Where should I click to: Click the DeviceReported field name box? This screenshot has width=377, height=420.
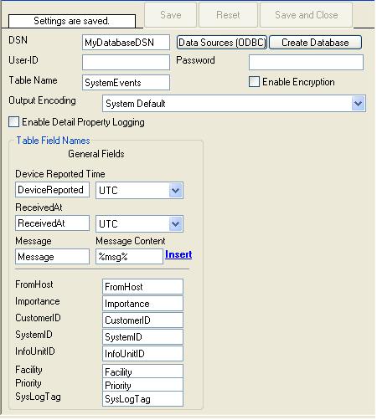click(x=52, y=190)
